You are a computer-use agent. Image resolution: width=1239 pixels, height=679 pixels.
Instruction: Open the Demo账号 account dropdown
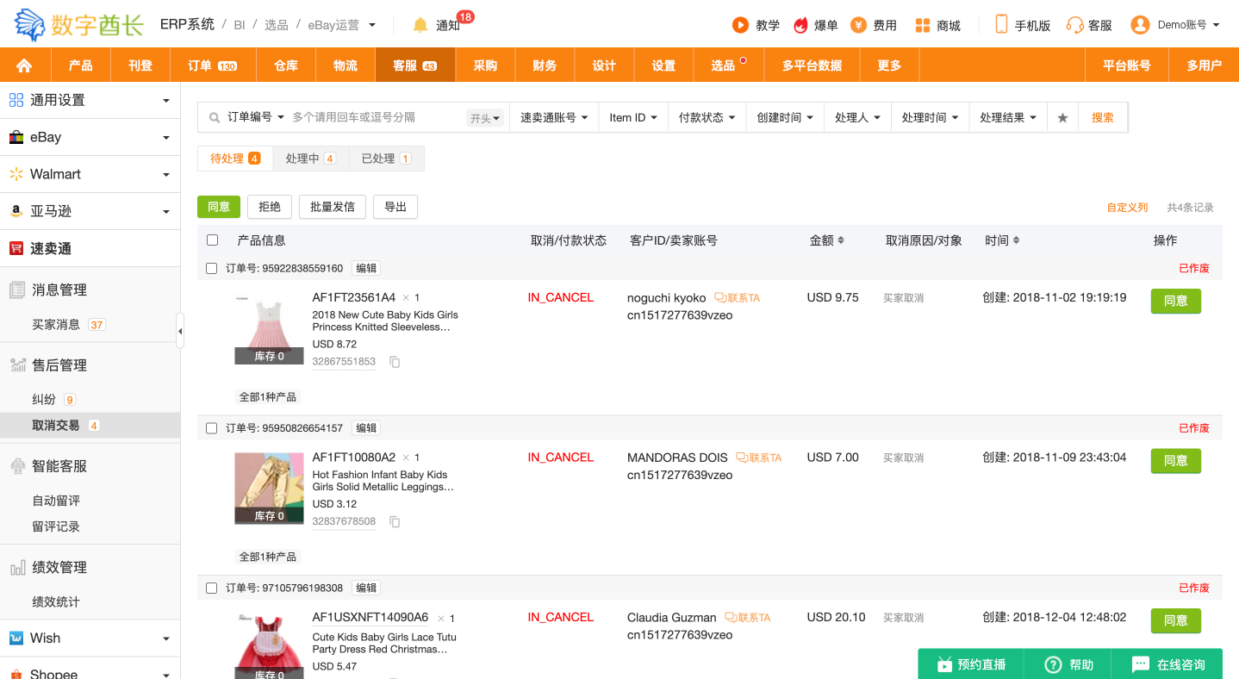(x=1176, y=25)
